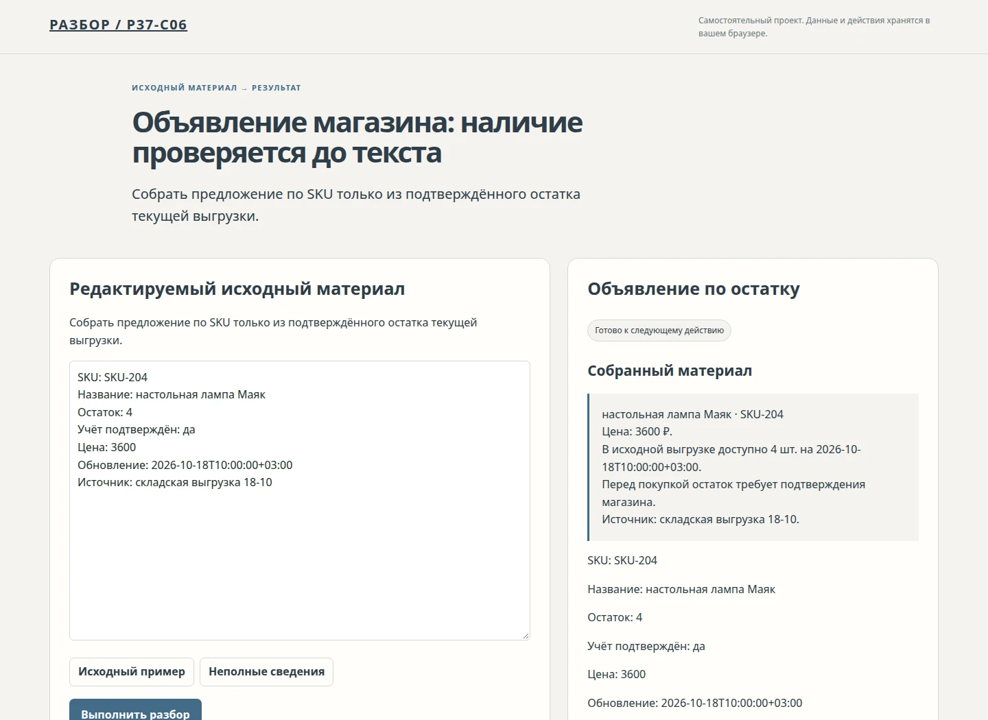The width and height of the screenshot is (988, 720).
Task: Click into the editable source material text area
Action: (x=300, y=501)
